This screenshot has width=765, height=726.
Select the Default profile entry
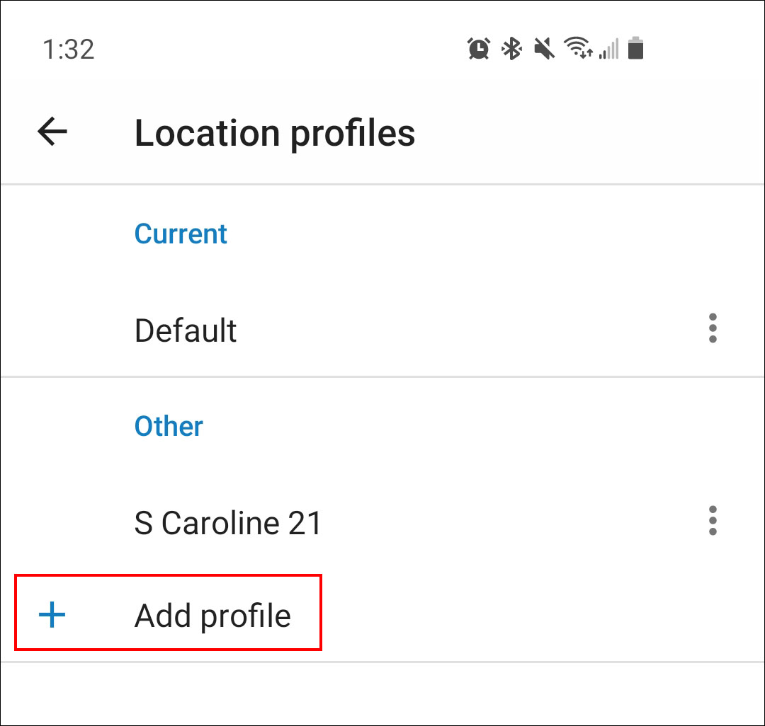point(185,330)
